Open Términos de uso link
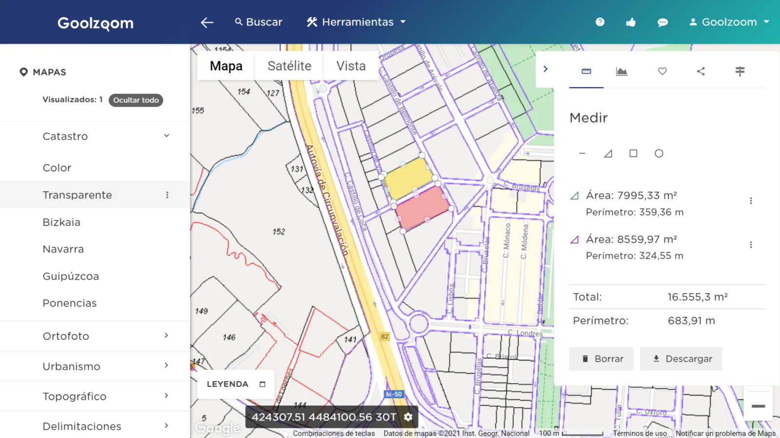Image resolution: width=780 pixels, height=438 pixels. (640, 433)
